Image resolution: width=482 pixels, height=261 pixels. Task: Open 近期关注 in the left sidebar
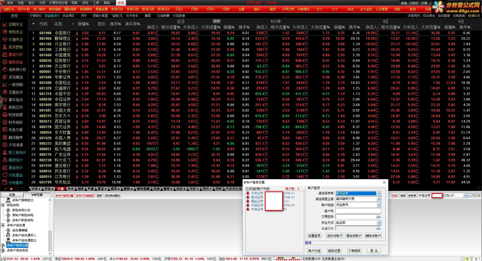(13, 24)
